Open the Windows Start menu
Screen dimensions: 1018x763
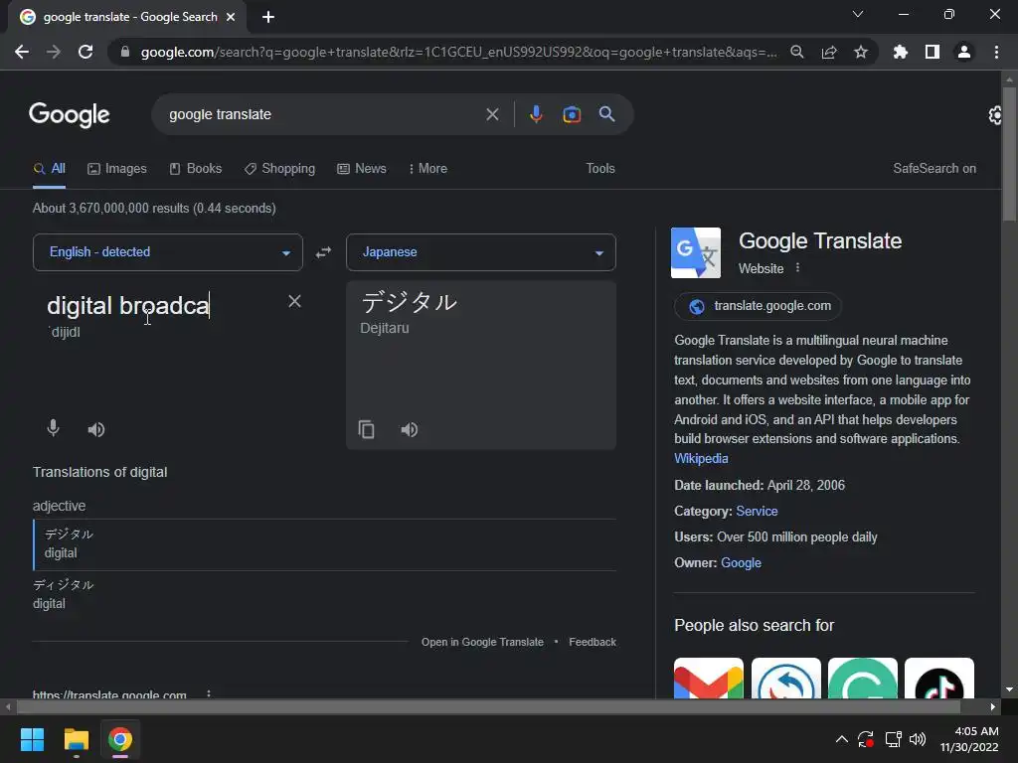32,739
